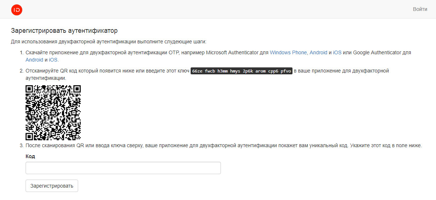This screenshot has width=436, height=200.
Task: Open iOS link for Google Authenticator
Action: (53, 60)
